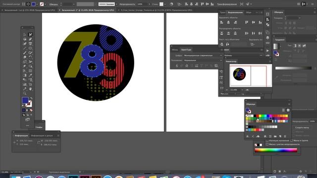Open Толщина dropdown in Обводка panel
This screenshot has width=317, height=178.
300,18
